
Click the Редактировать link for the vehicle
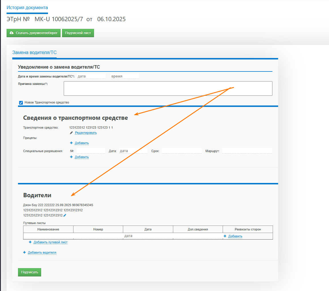[x=86, y=133]
